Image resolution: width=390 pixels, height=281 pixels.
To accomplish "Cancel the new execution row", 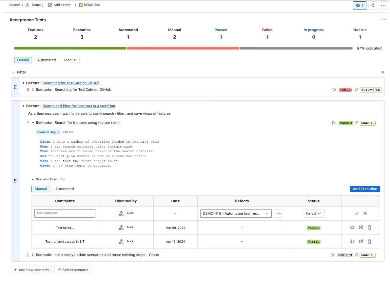I will (365, 213).
